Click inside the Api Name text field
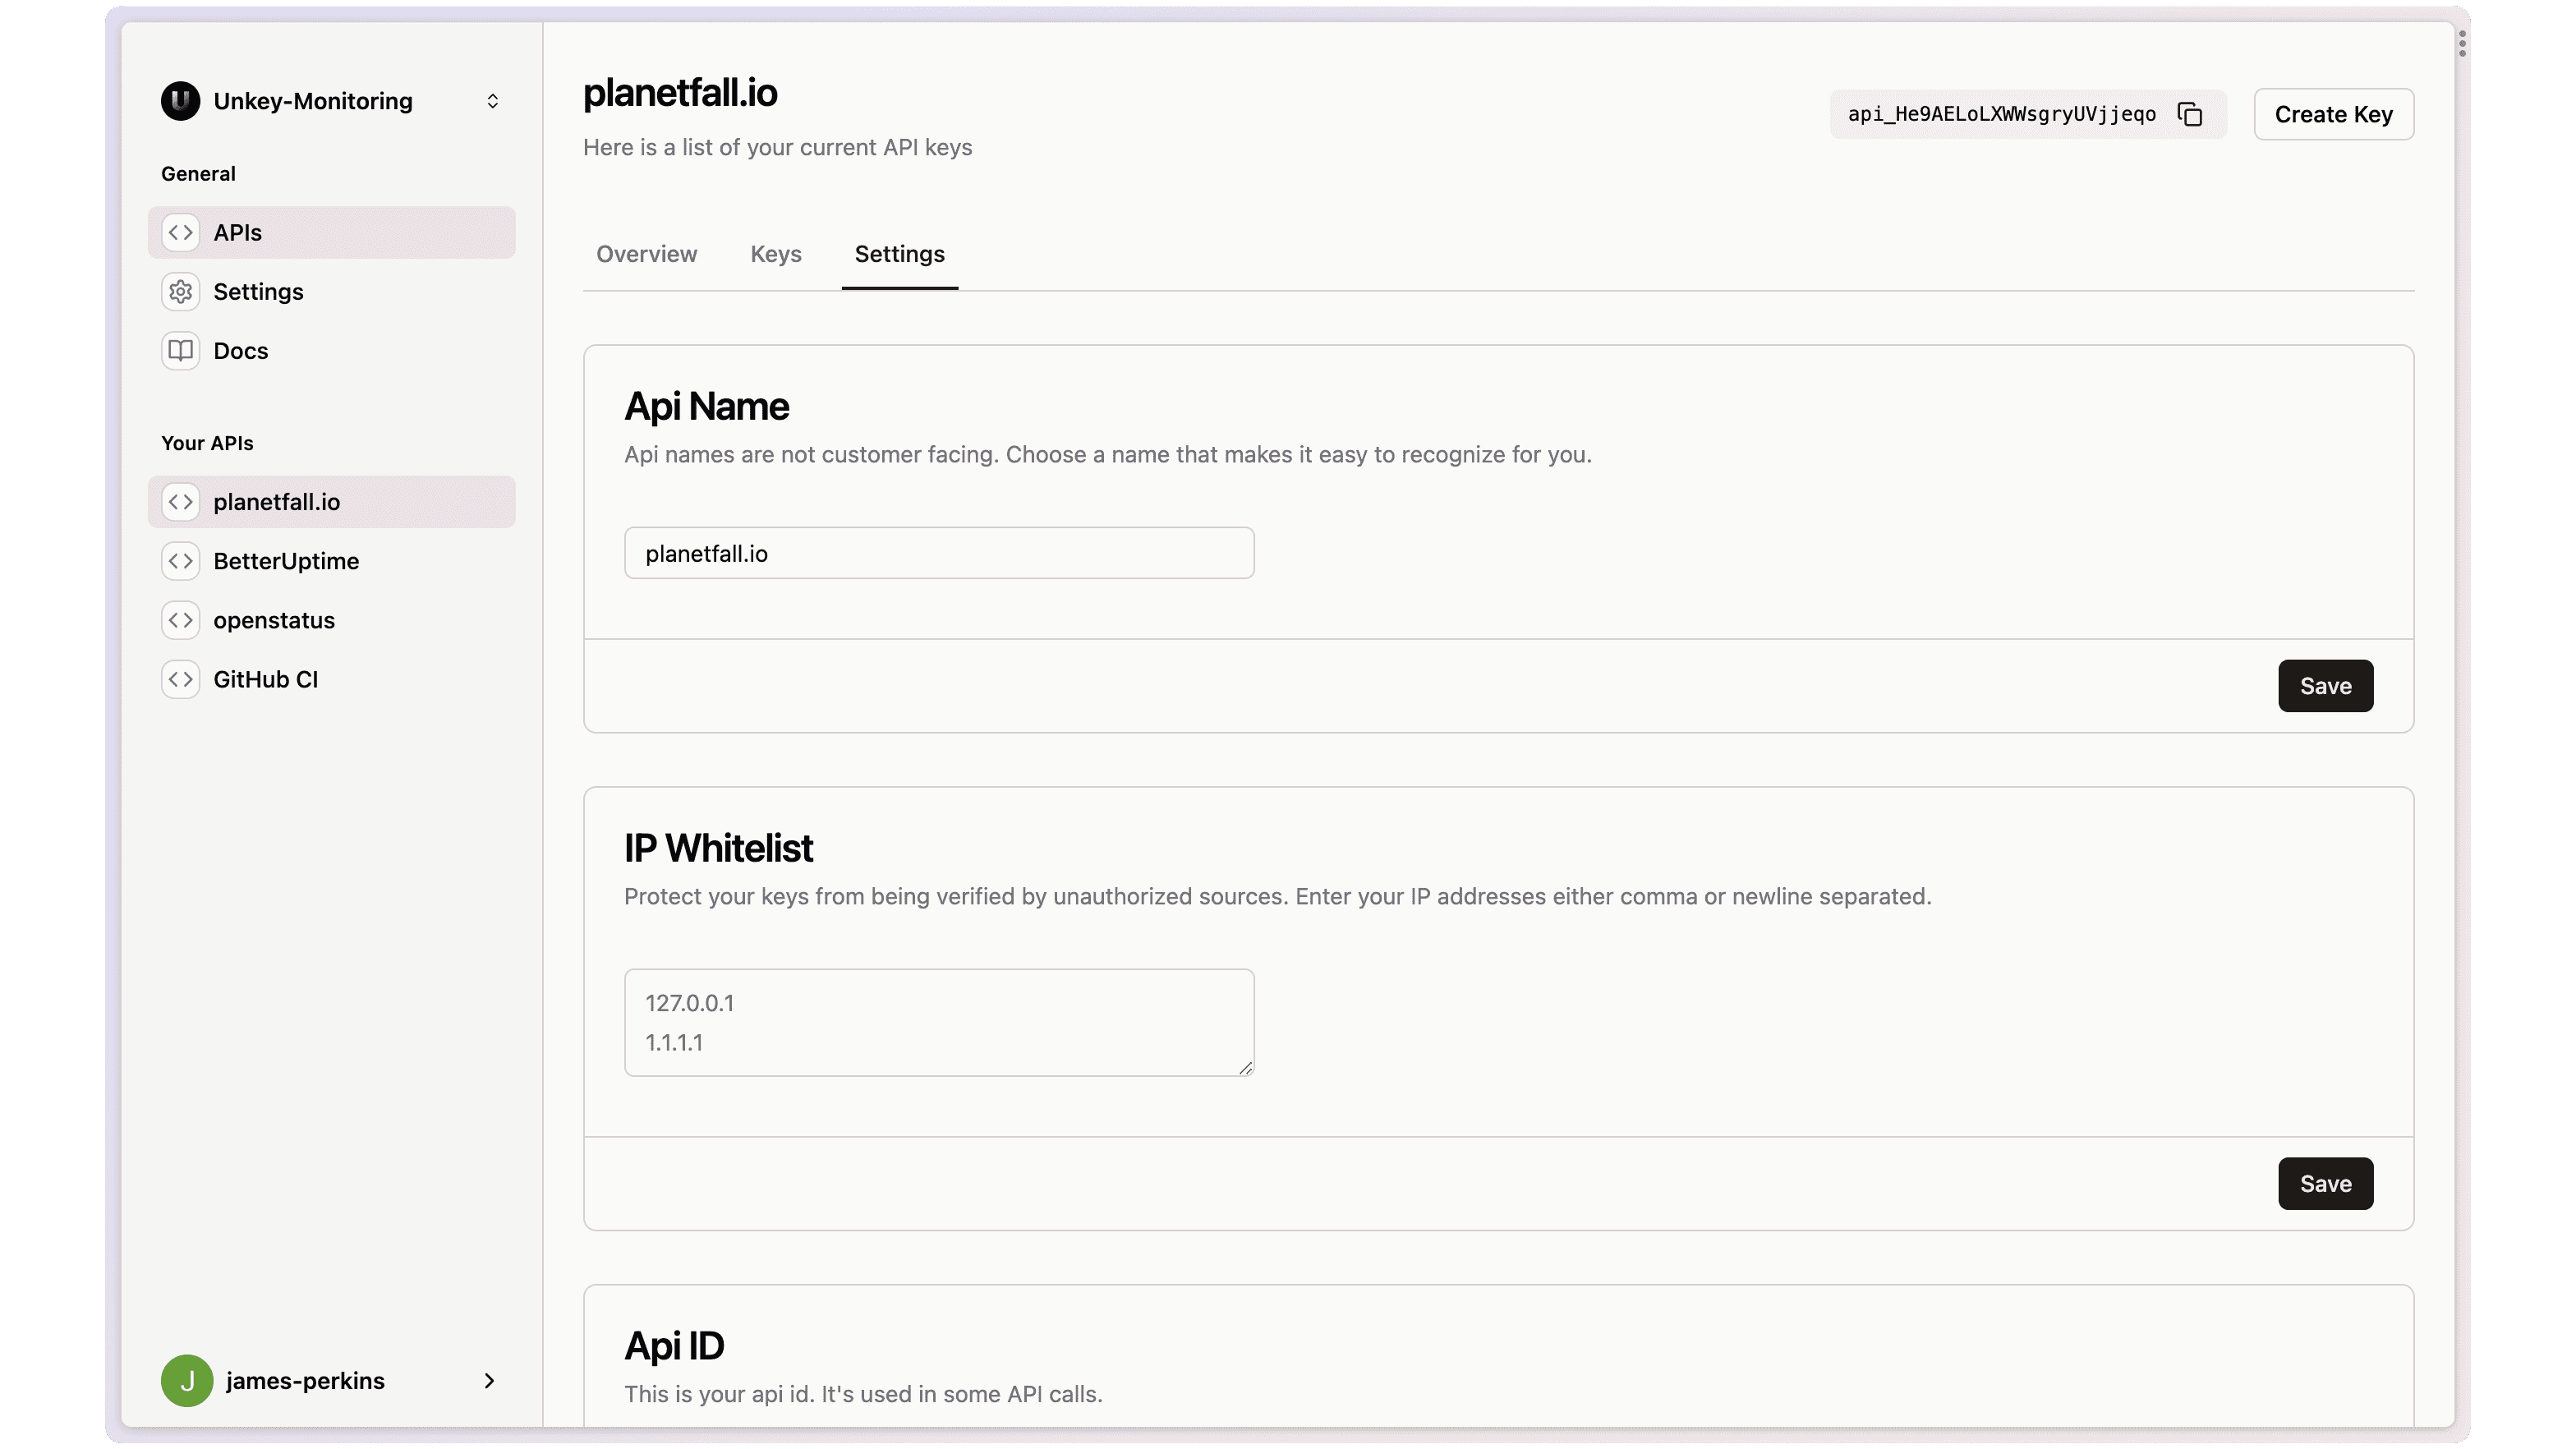 [x=938, y=552]
